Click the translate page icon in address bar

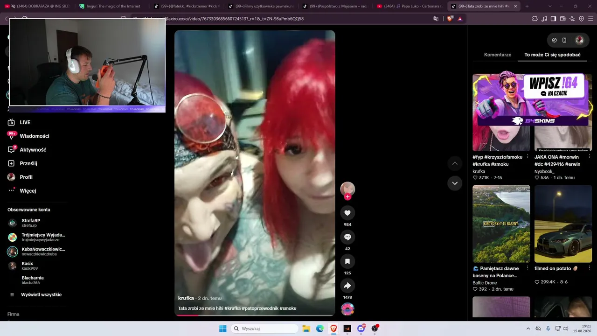pos(436,19)
